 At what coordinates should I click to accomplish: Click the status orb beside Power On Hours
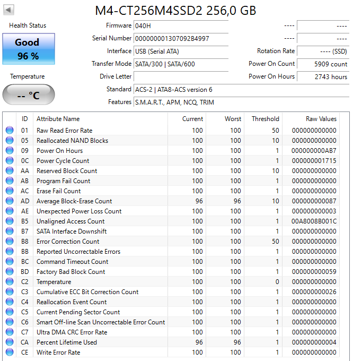click(x=9, y=151)
